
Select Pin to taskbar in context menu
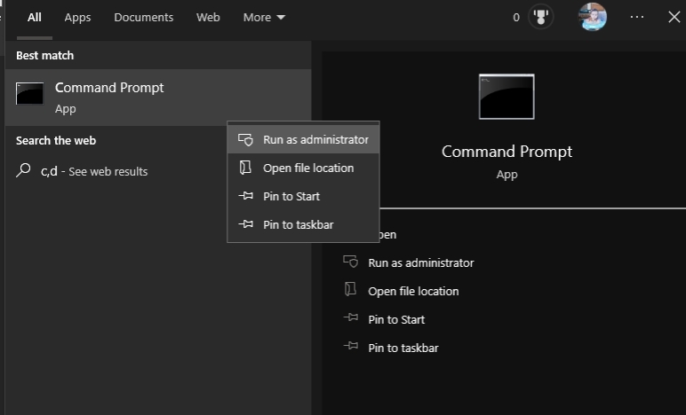[298, 224]
